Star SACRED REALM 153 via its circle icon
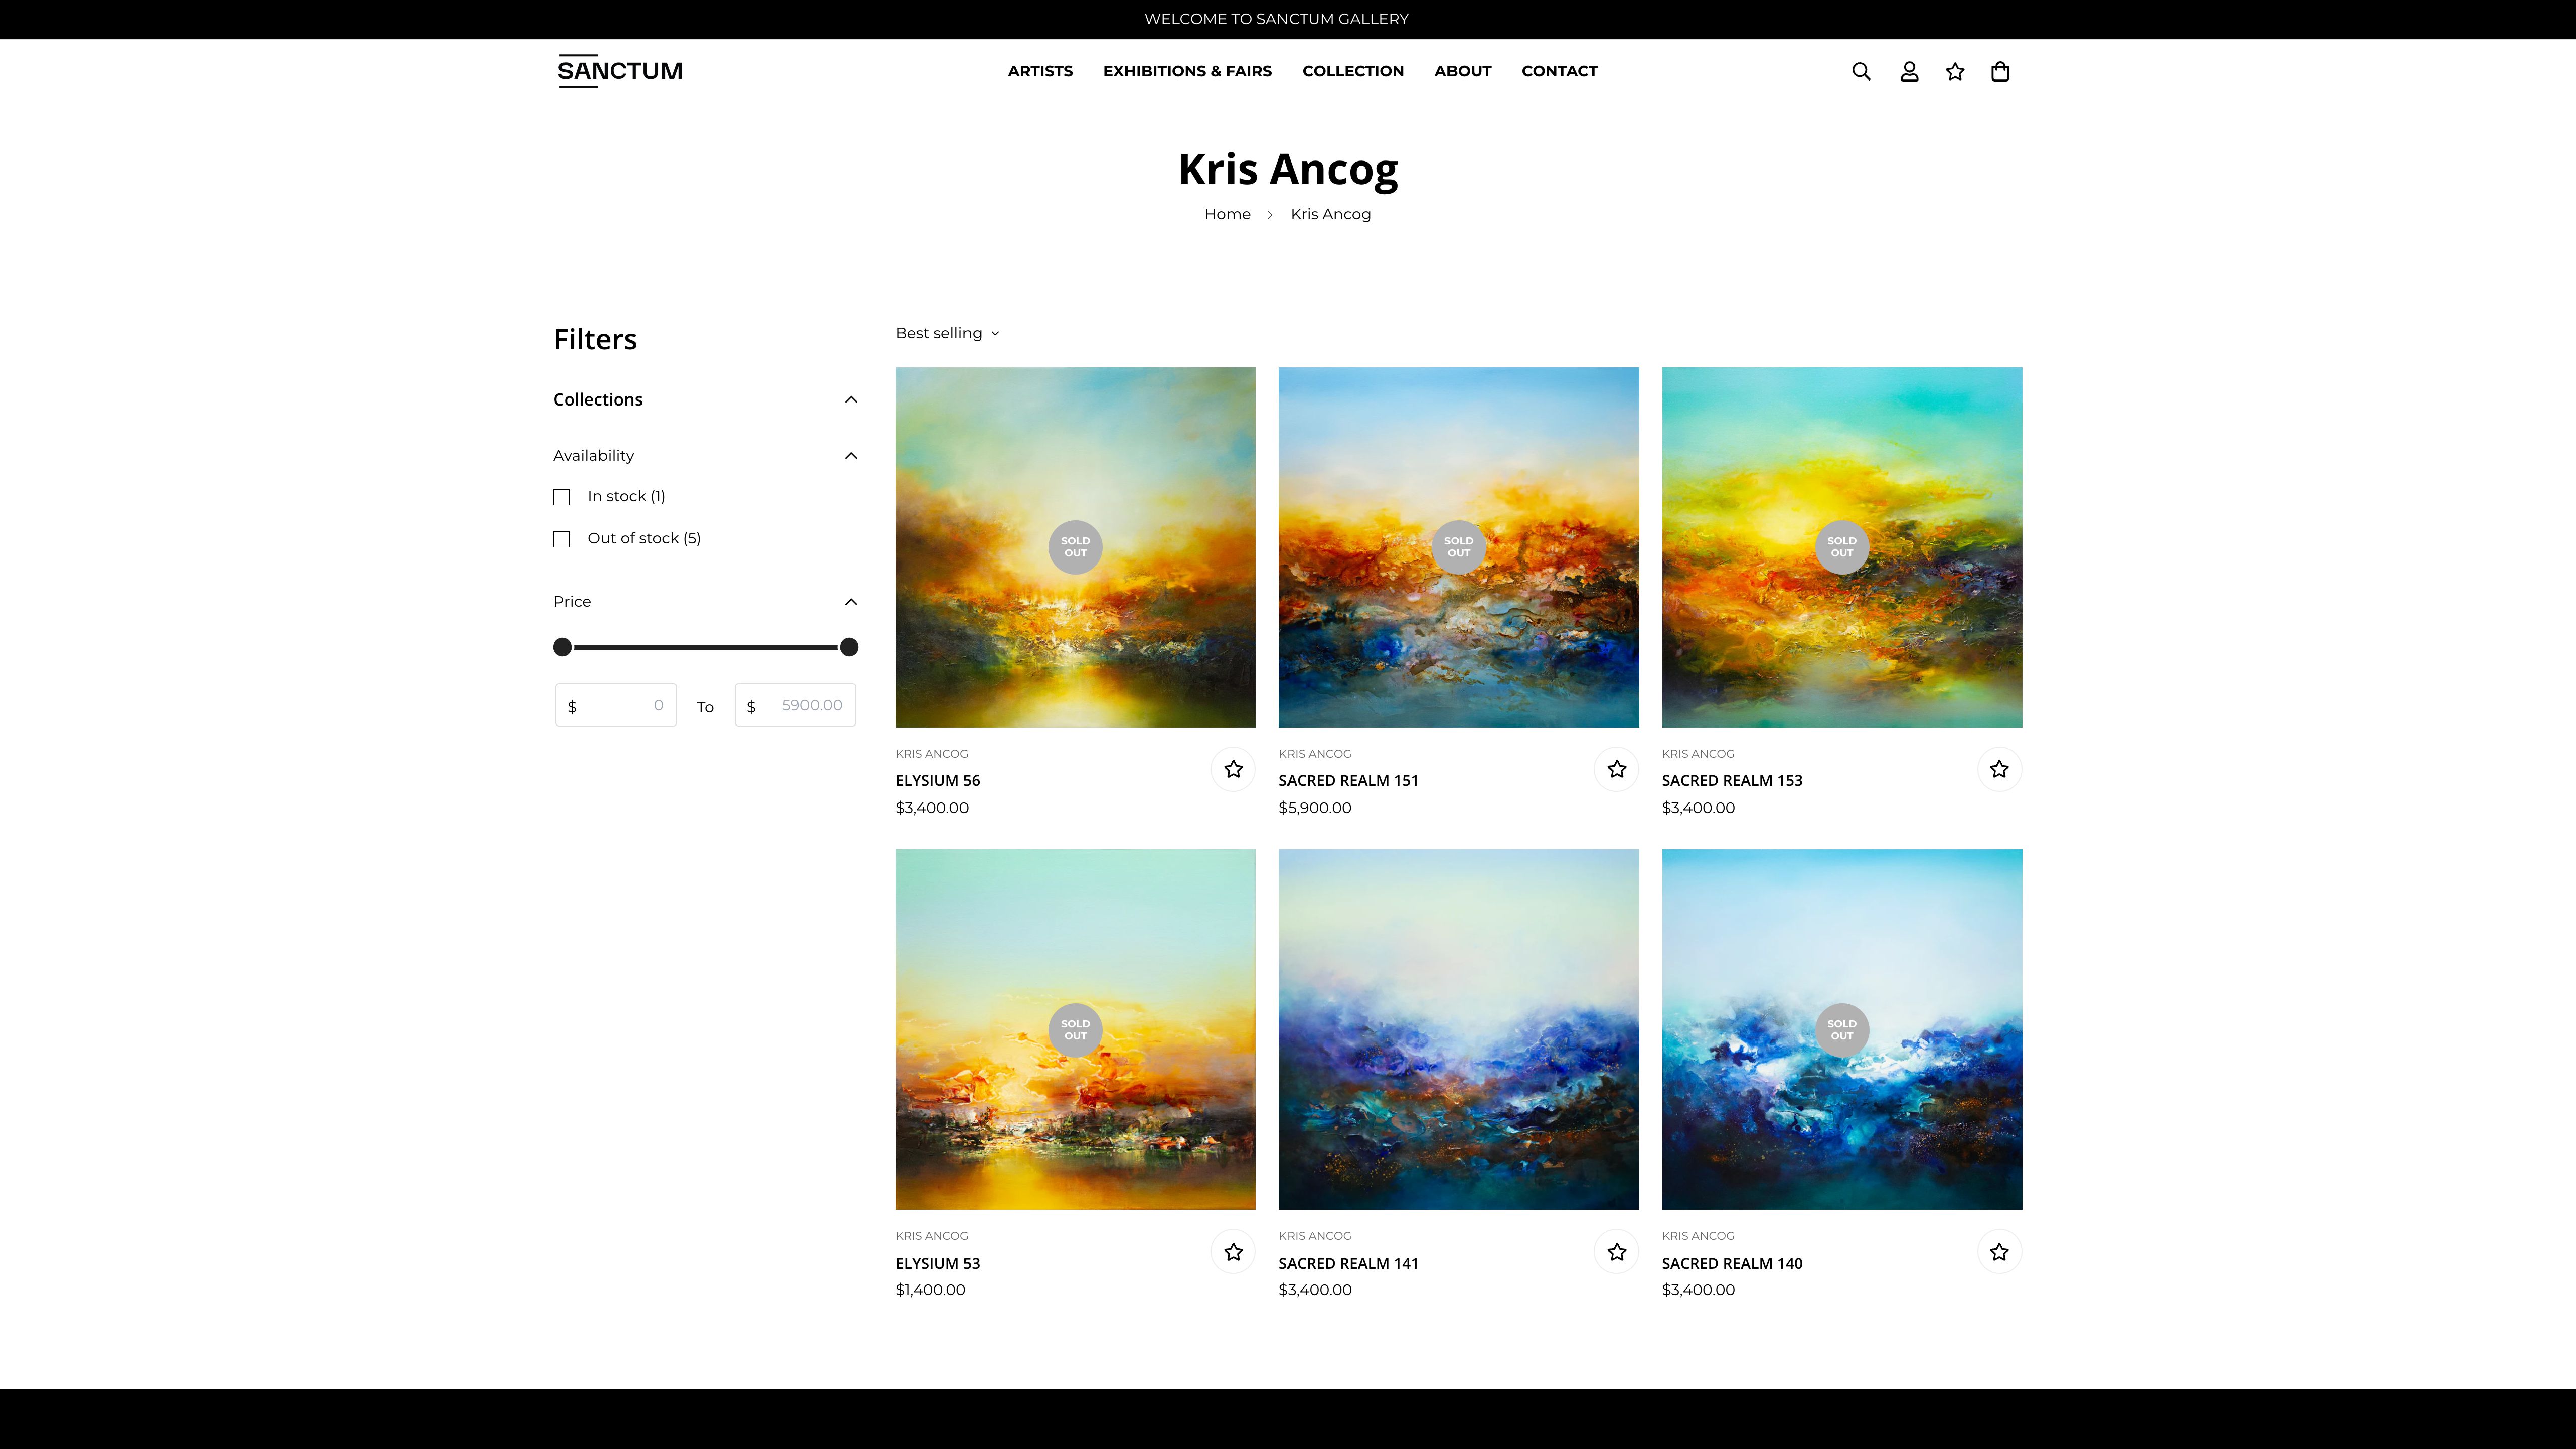This screenshot has height=1449, width=2576. (1999, 768)
